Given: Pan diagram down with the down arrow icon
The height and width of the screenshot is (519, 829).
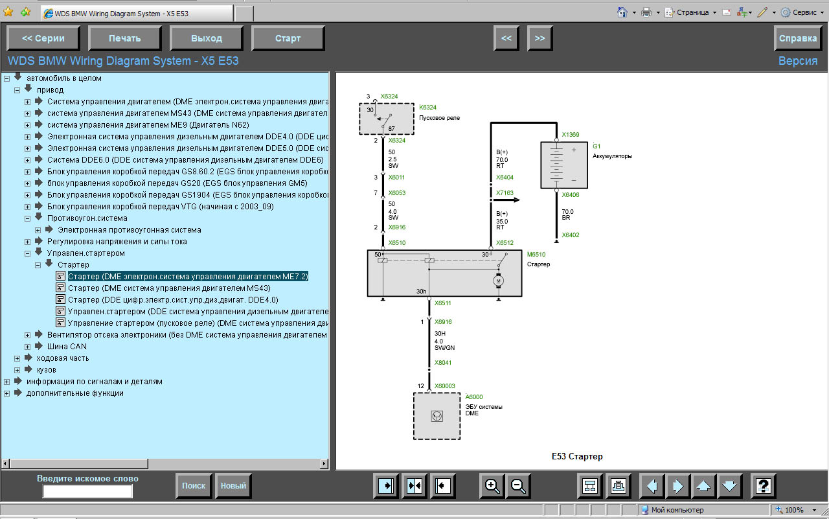Looking at the screenshot, I should 729,485.
